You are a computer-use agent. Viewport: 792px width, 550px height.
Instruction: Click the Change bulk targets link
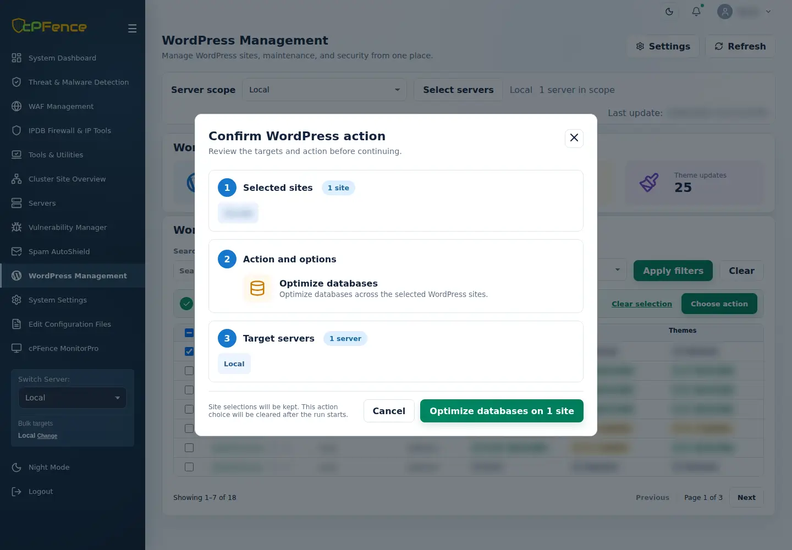47,436
